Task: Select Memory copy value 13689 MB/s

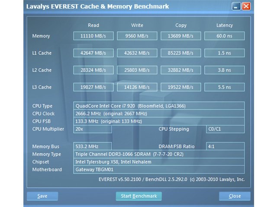Action: click(180, 36)
